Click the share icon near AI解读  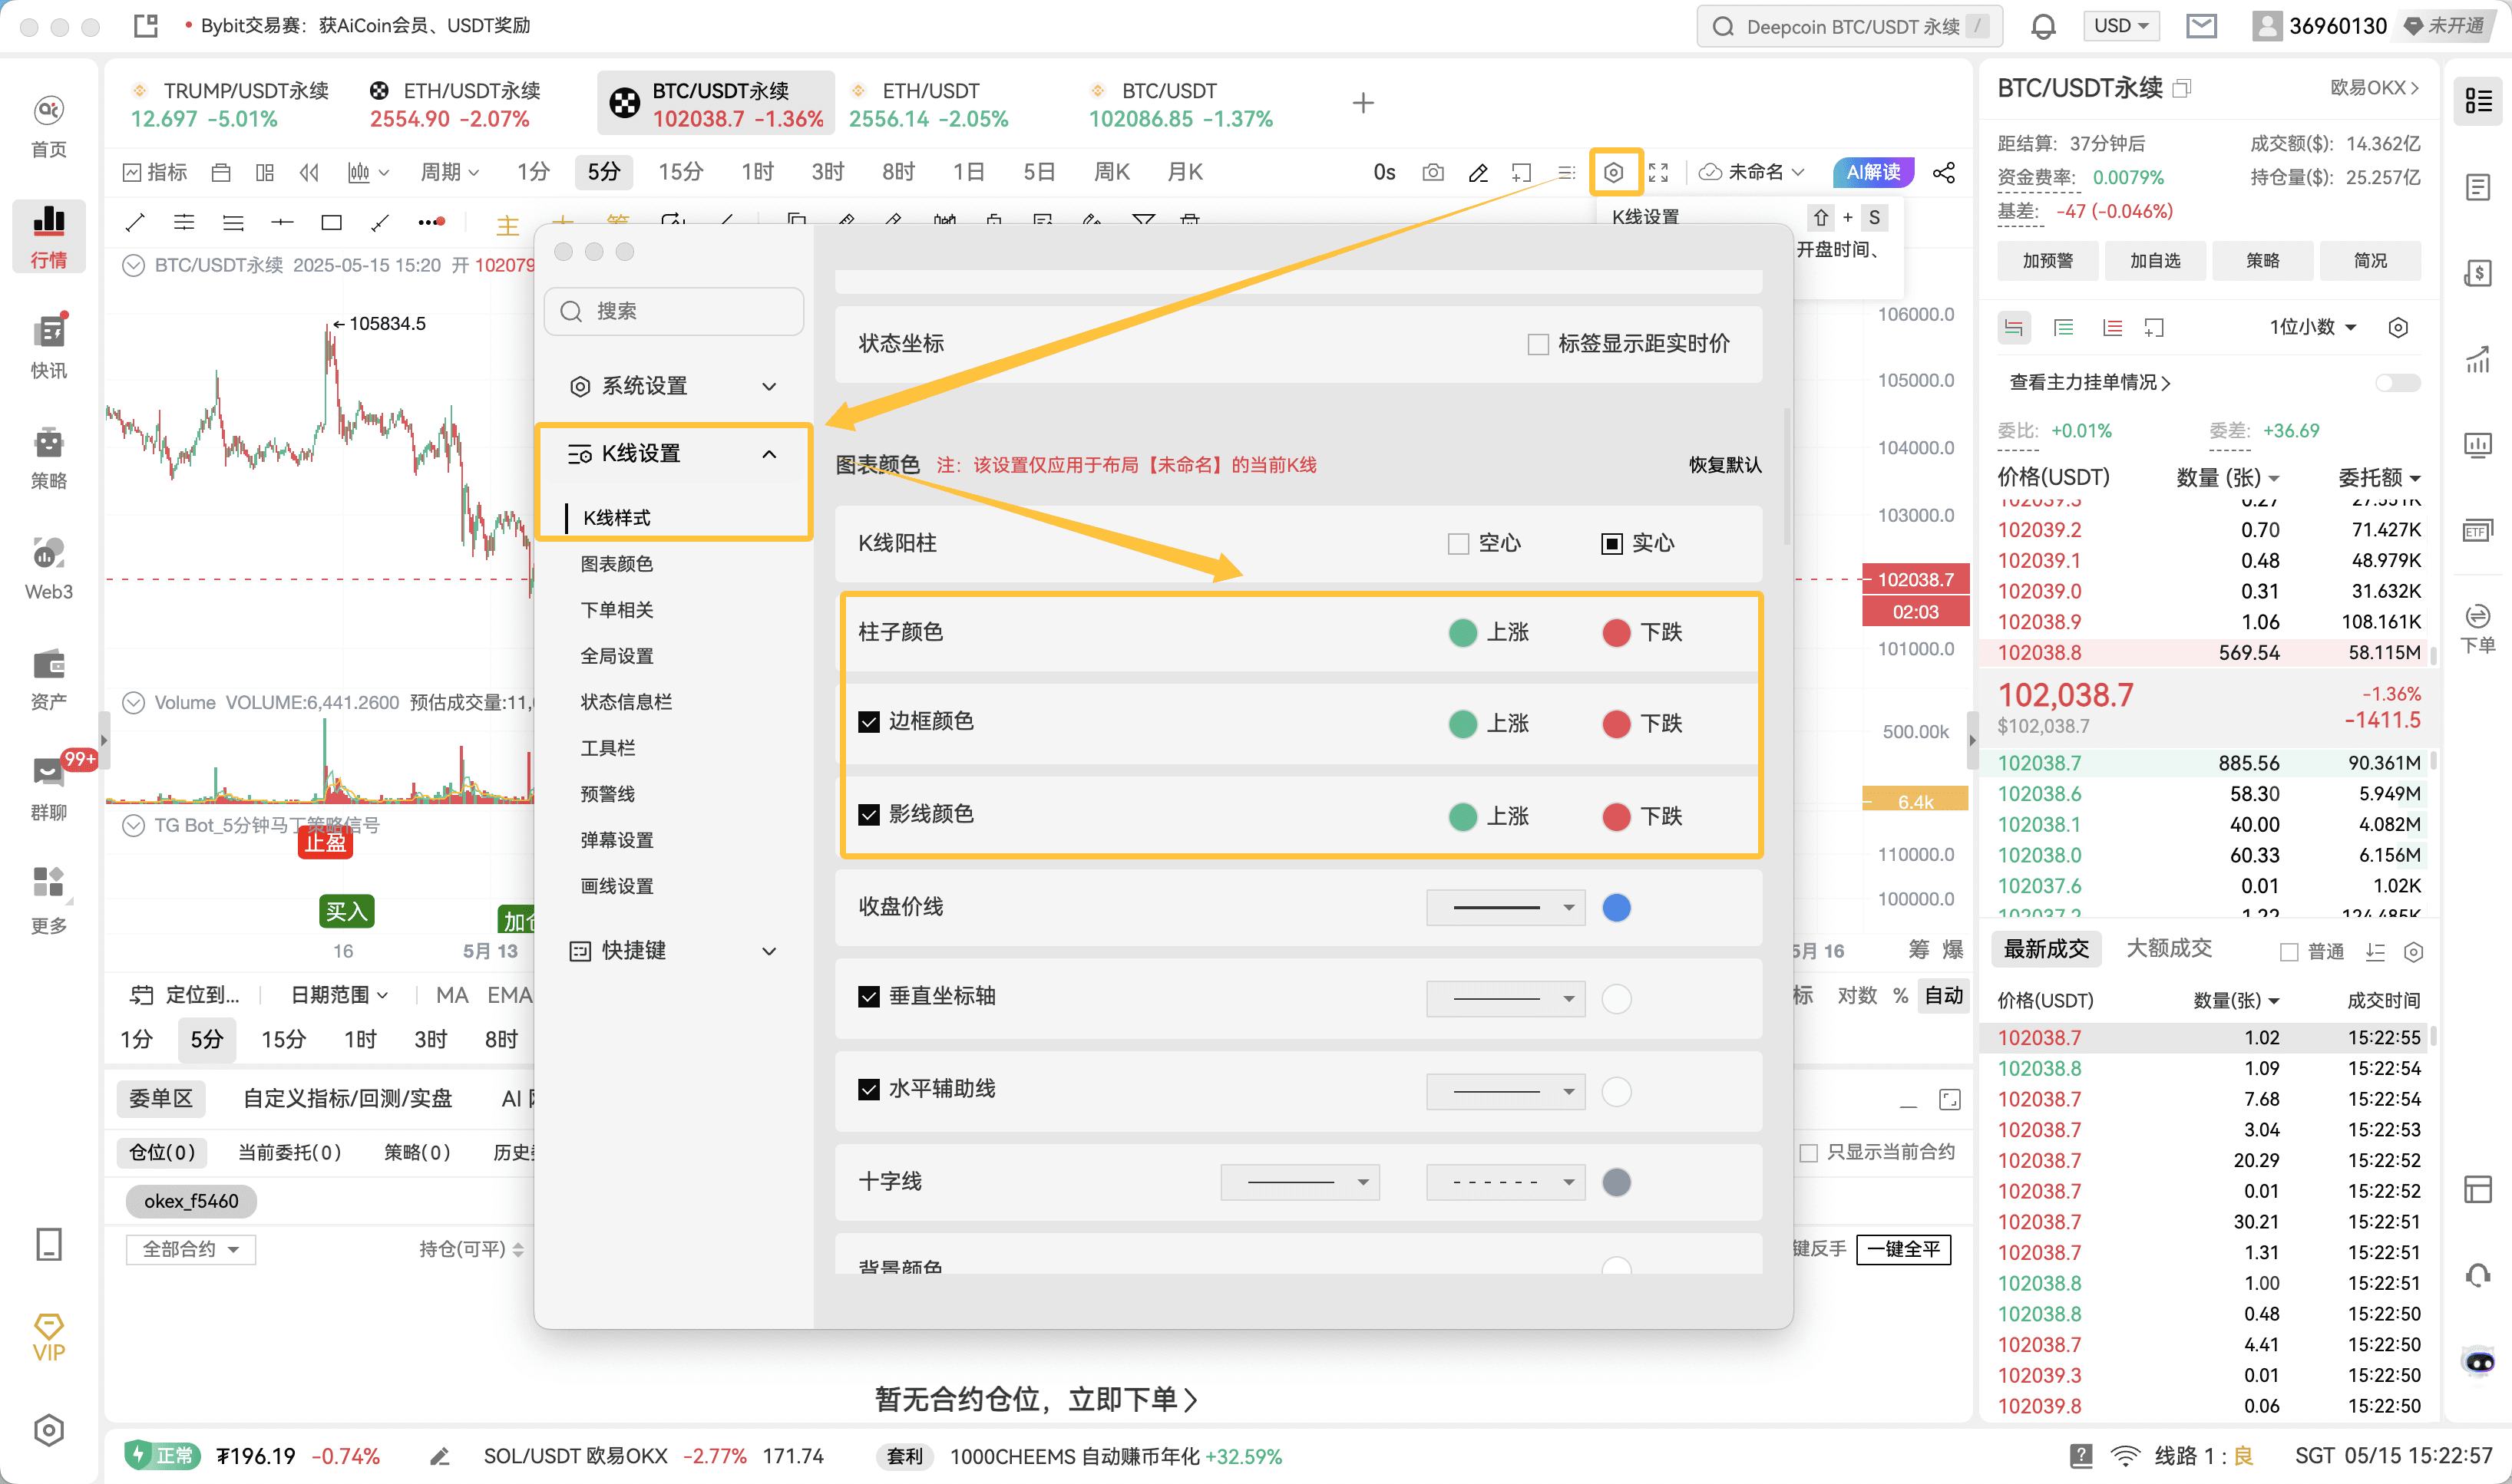[x=1943, y=172]
